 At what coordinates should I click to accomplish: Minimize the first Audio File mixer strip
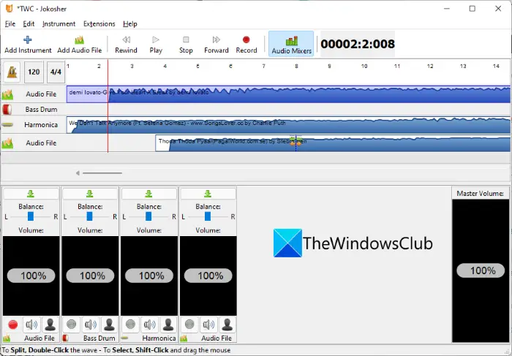coord(31,194)
